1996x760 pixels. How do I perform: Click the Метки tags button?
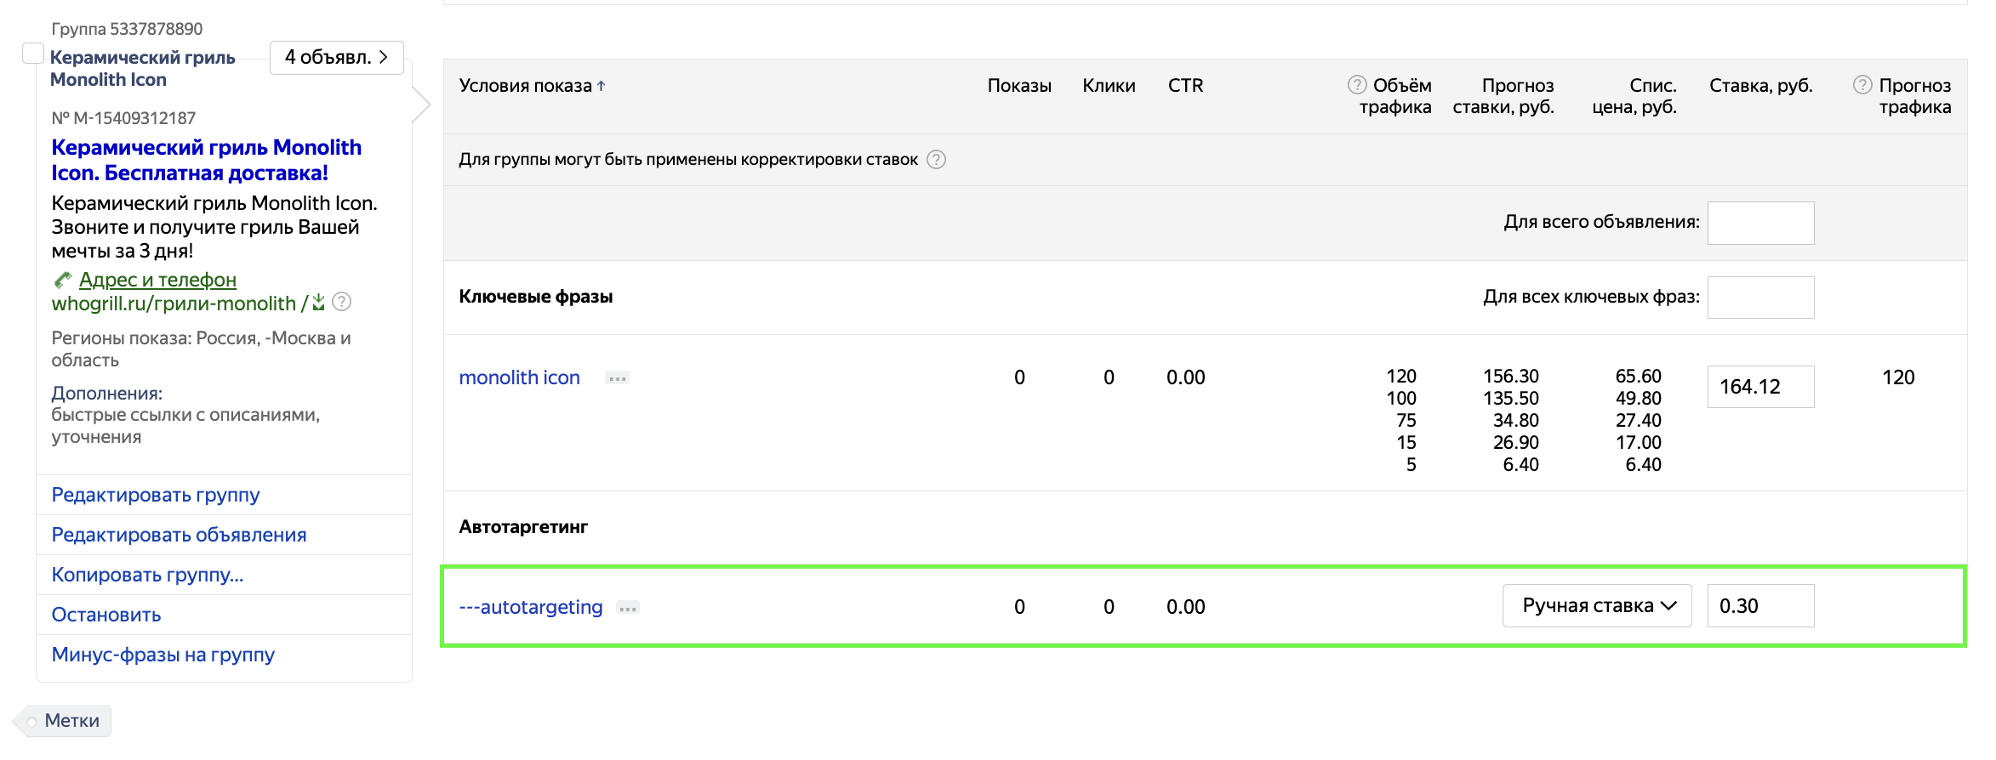pos(71,721)
